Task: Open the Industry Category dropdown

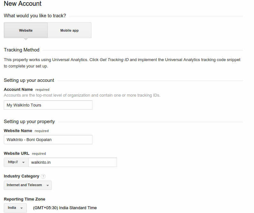Action: 28,185
